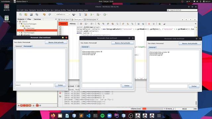Image resolution: width=212 pixels, height=119 pixels.
Task: Click the red record macro editor icon
Action: (x=149, y=24)
